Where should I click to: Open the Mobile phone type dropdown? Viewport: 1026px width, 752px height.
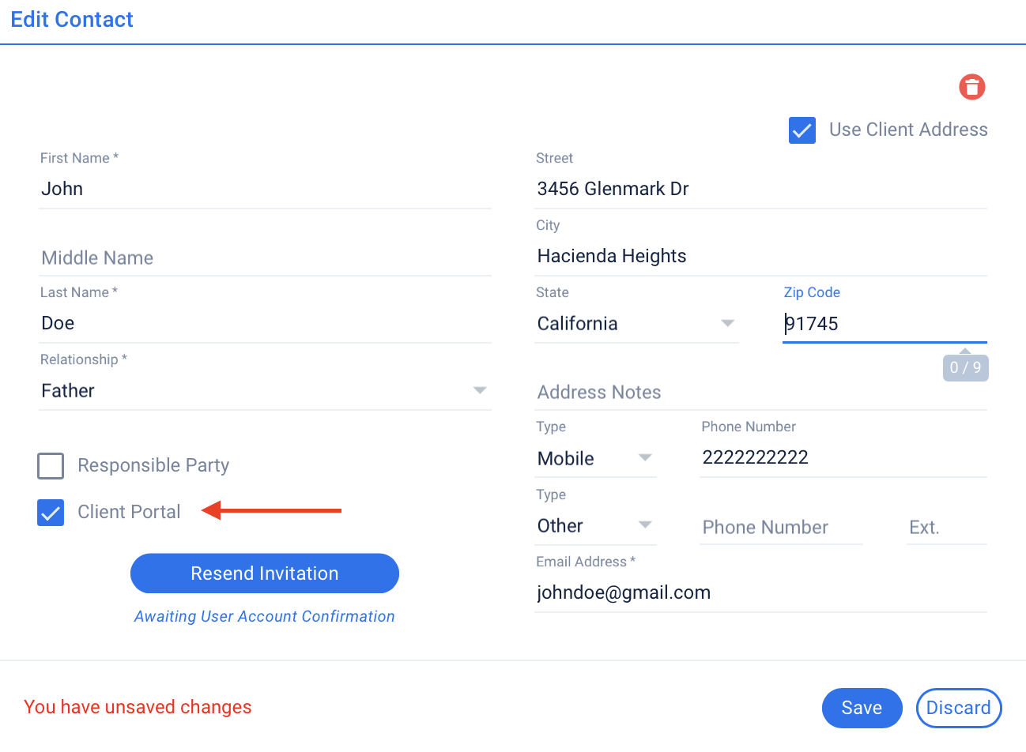[594, 458]
